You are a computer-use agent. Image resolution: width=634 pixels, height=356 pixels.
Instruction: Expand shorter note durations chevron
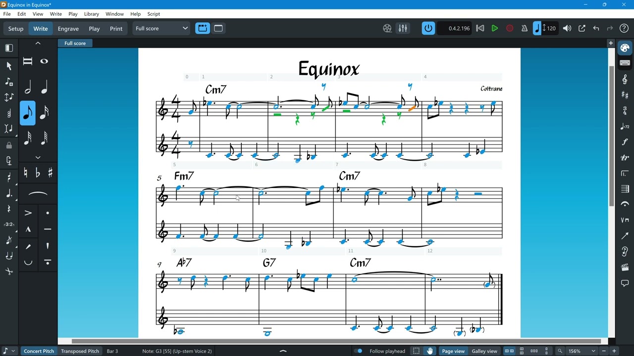[38, 157]
